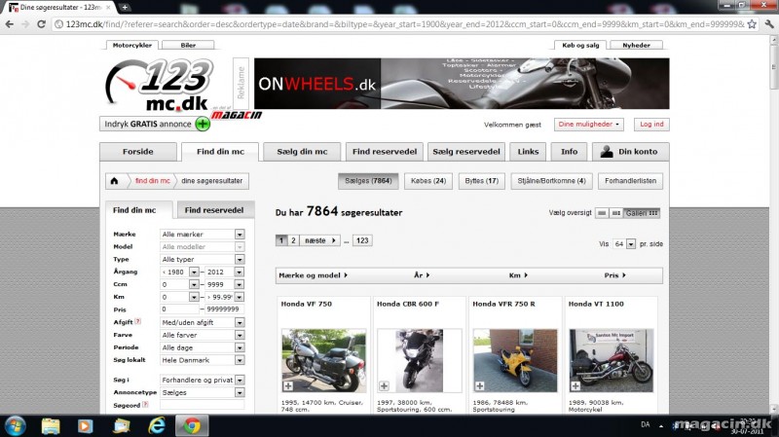Open File Explorer from the taskbar
Screen dimensions: 779x437
51,426
